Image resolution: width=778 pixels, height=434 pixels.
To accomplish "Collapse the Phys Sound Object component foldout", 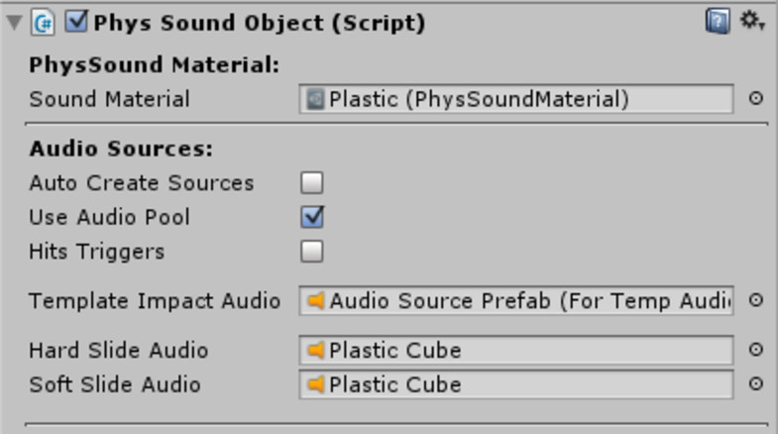I will 15,23.
